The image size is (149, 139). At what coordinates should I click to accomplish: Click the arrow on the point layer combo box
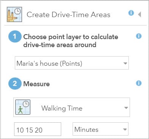click(125, 63)
